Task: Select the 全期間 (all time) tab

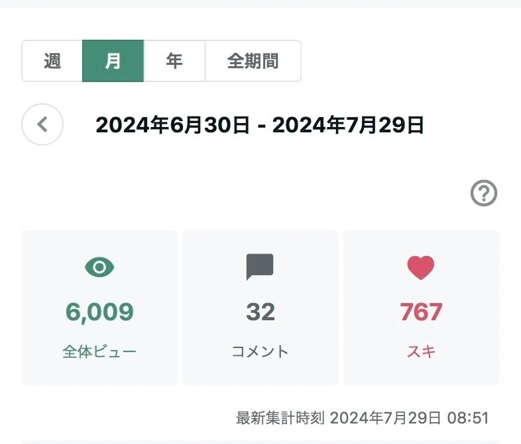Action: [253, 61]
